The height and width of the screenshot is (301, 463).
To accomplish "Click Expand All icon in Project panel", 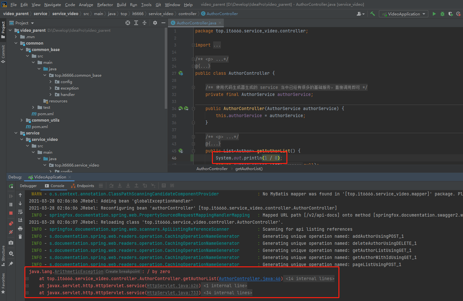I will [136, 23].
